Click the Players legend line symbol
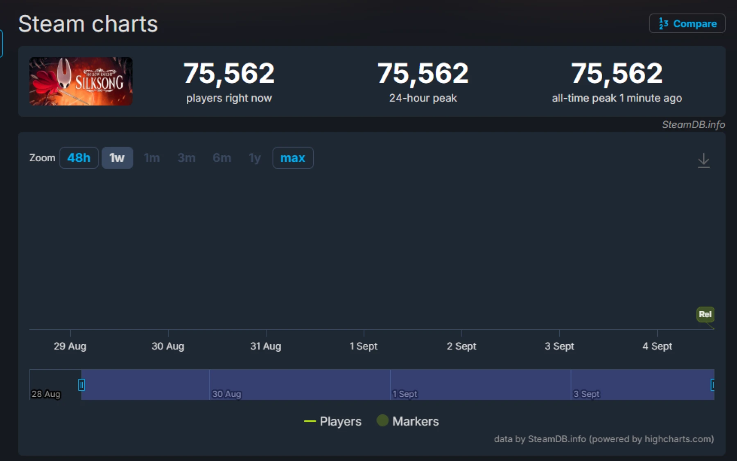The height and width of the screenshot is (461, 737). pos(310,421)
